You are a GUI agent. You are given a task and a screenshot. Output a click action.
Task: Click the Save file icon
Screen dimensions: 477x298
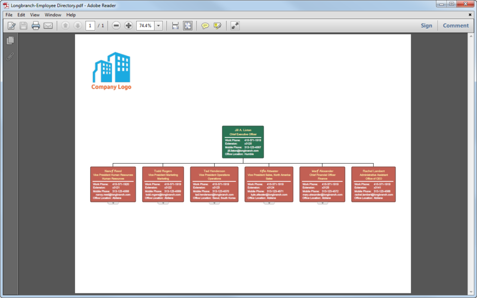[23, 26]
